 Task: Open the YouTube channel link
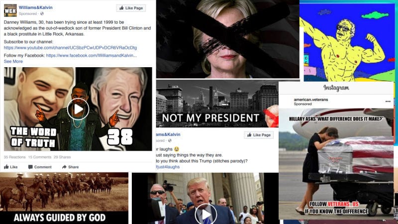[x=70, y=47]
